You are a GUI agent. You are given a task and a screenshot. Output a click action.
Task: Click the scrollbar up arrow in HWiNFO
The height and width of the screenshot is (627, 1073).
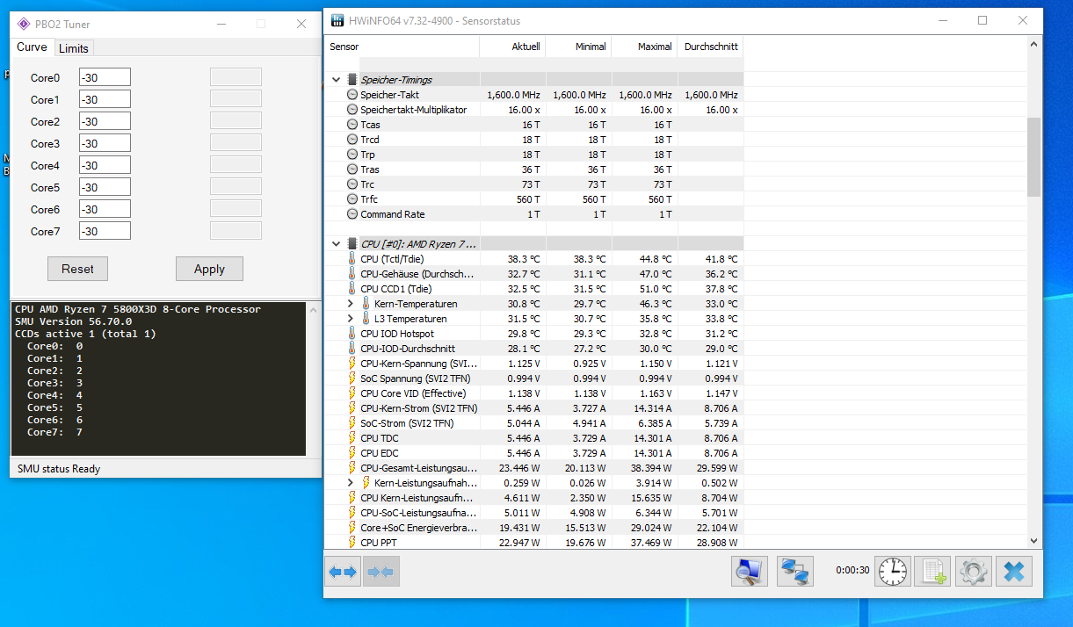[x=1033, y=45]
